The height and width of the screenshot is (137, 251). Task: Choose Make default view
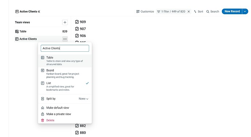pos(65,108)
